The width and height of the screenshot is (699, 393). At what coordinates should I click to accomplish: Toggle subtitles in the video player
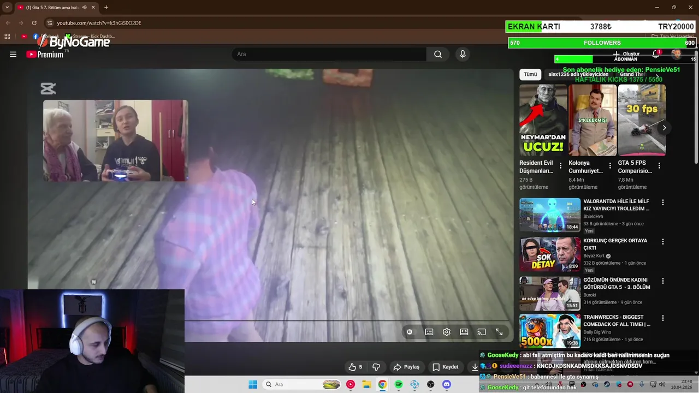(x=429, y=332)
